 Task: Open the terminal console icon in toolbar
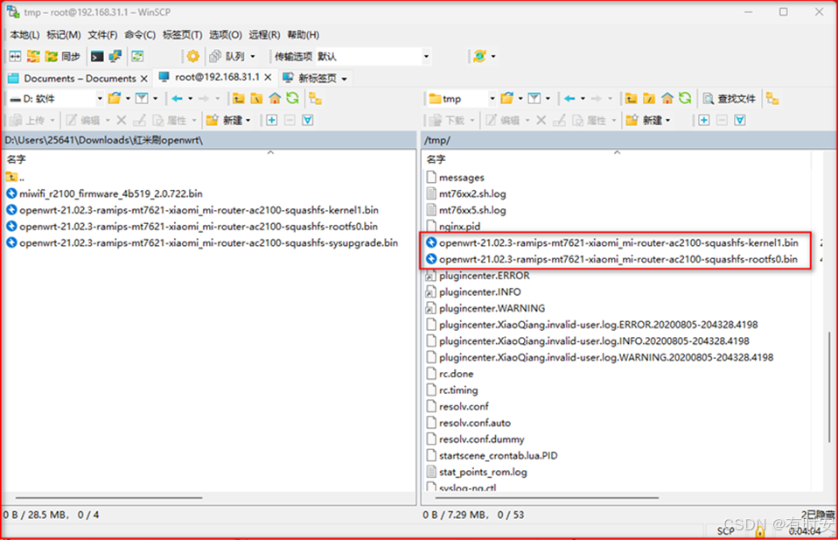(97, 56)
